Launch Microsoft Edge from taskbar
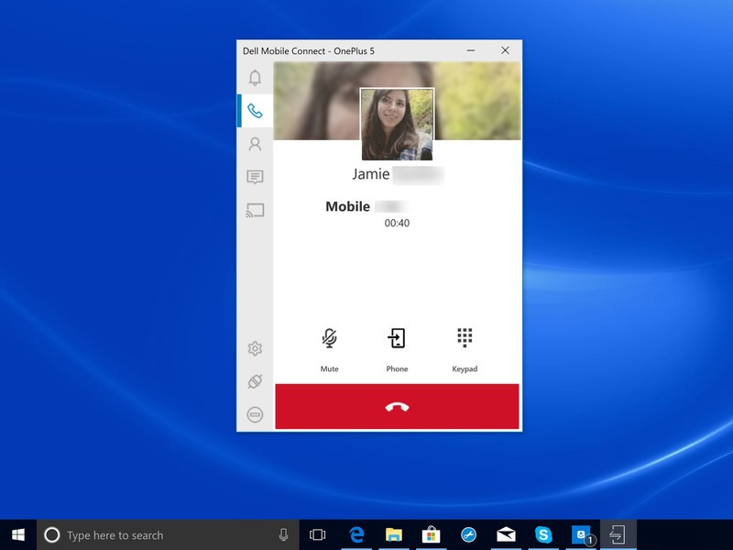 point(356,534)
